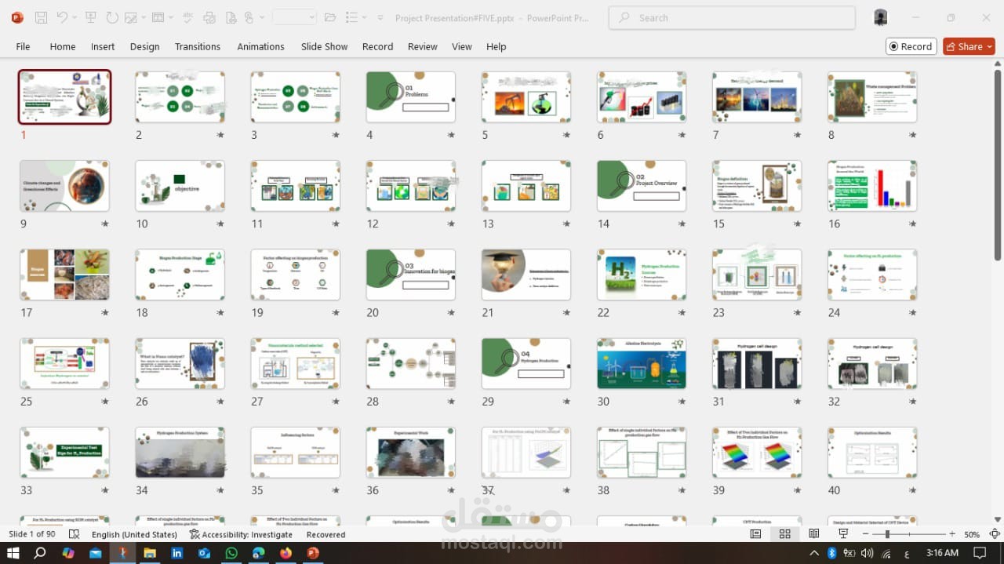Open the bullets dropdown arrow in title bar
Image resolution: width=1004 pixels, height=564 pixels.
pyautogui.click(x=363, y=17)
